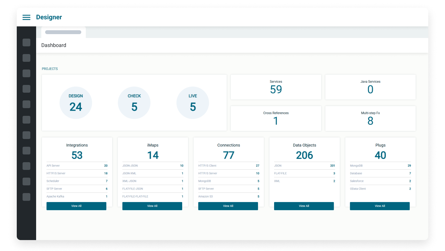Screen dimensions: 445x251
Task: Select the second sidebar icon from top
Action: pyautogui.click(x=26, y=58)
